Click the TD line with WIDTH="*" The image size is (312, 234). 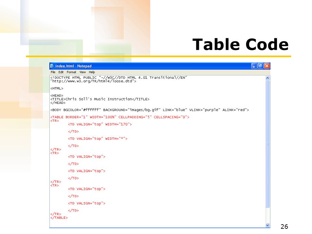click(97, 138)
